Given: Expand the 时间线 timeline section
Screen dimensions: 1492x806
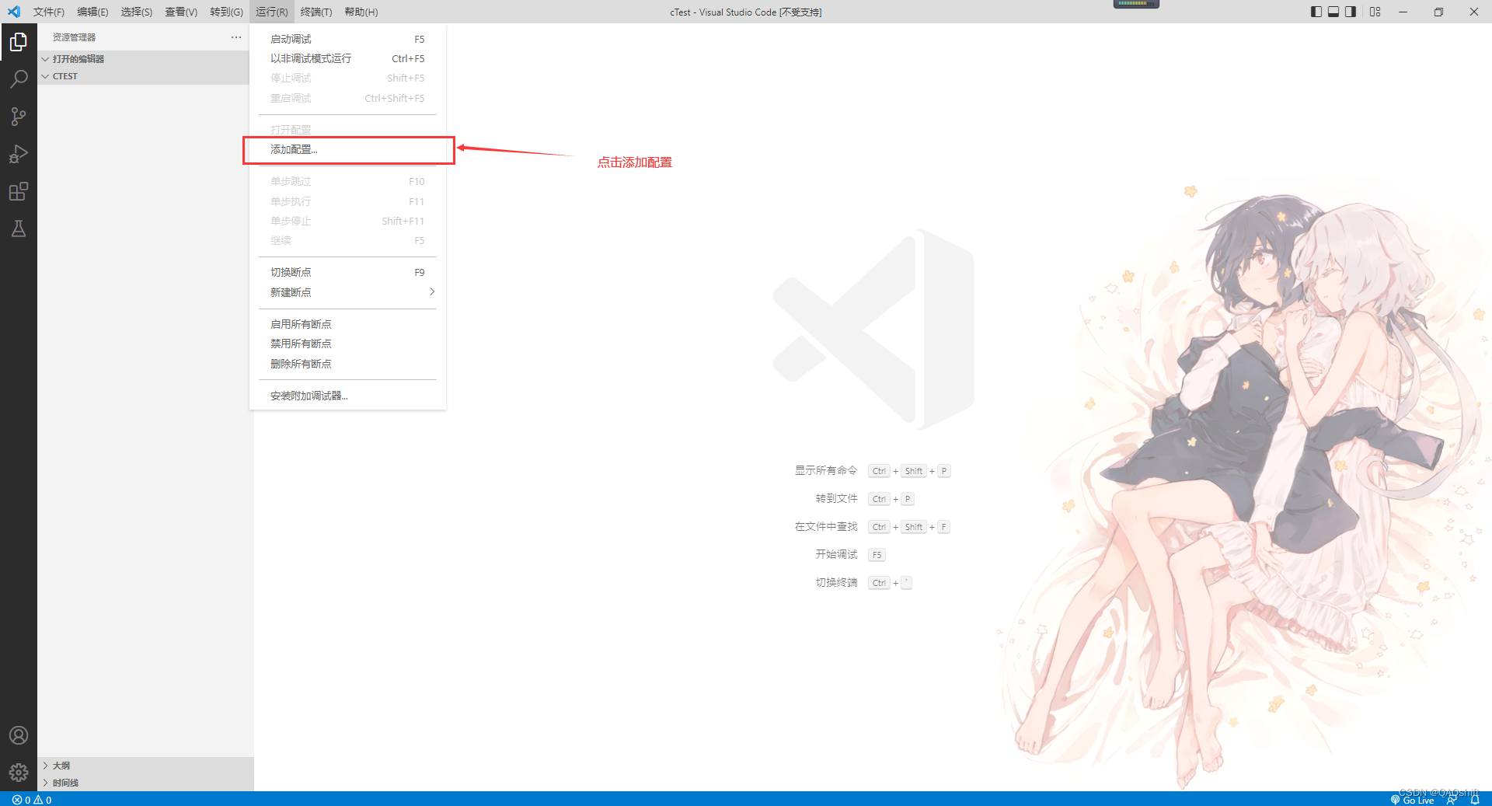Looking at the screenshot, I should pos(145,783).
